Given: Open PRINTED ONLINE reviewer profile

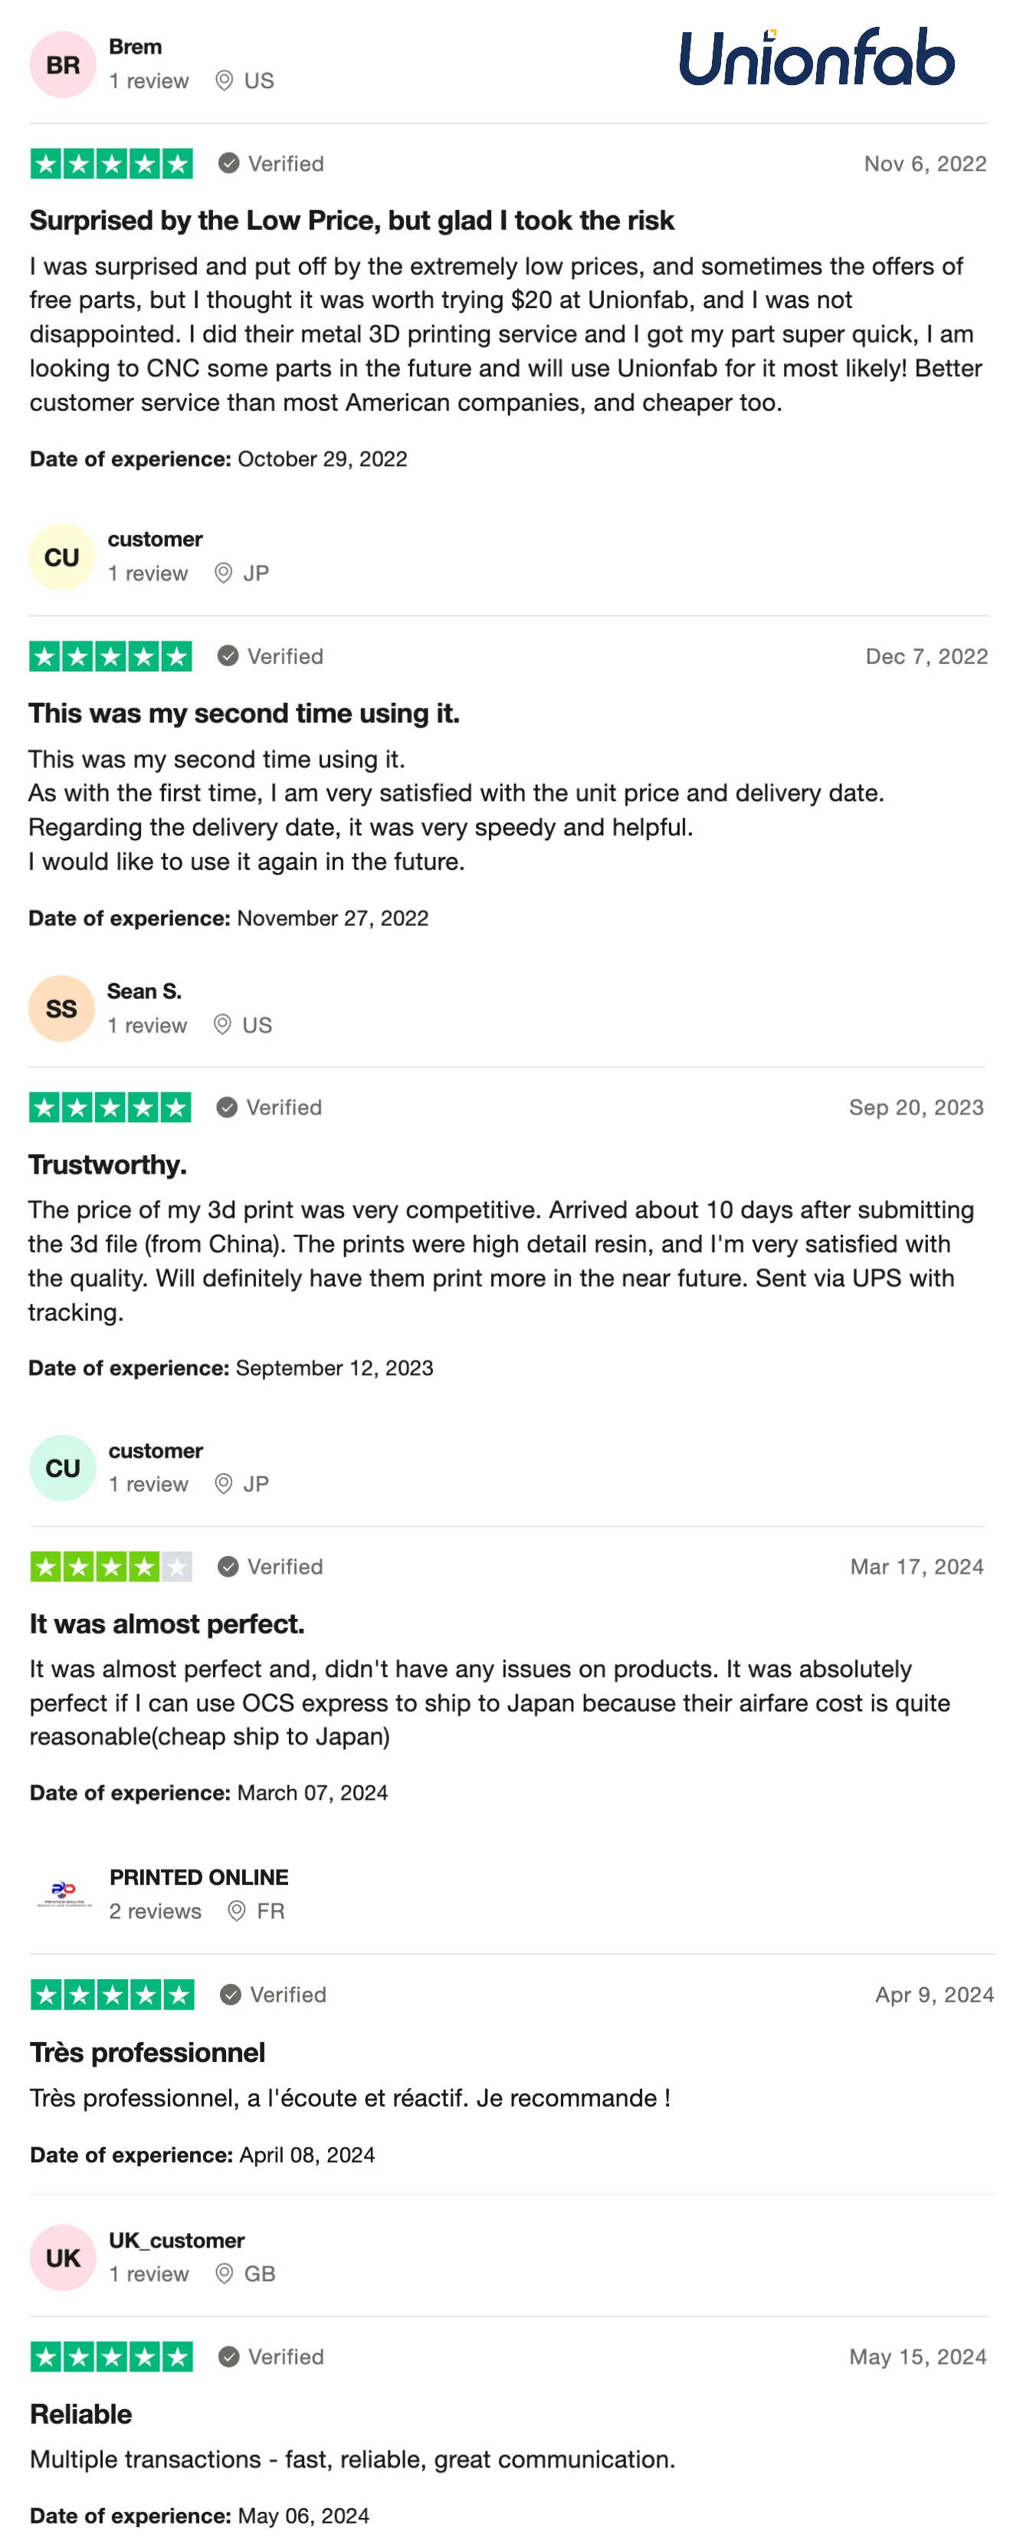Looking at the screenshot, I should pos(198,1876).
